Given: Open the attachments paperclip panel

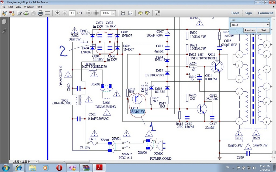Looking at the screenshot, I should point(4,31).
